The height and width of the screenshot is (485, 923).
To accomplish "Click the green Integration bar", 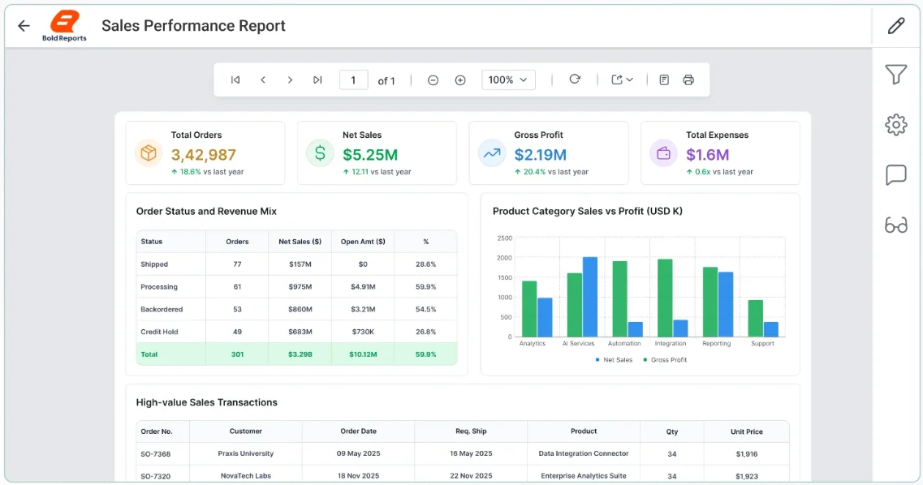I will click(x=665, y=298).
